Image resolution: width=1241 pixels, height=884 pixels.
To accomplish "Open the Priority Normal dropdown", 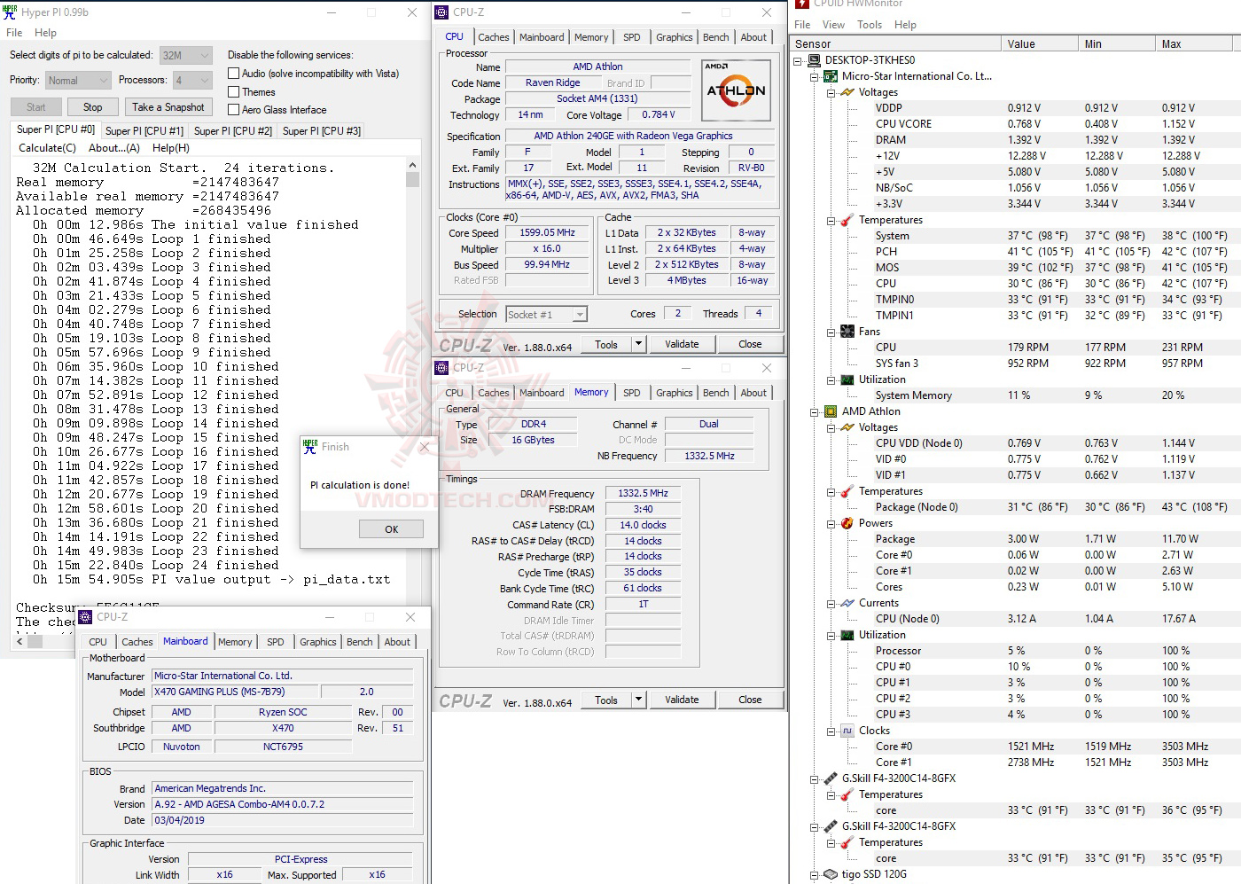I will pos(79,81).
